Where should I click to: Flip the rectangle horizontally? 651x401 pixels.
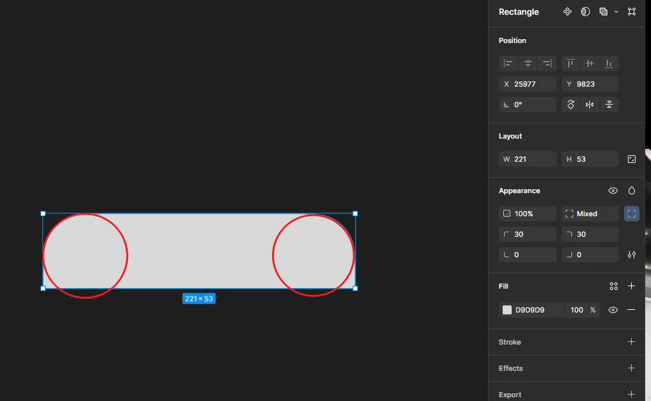[x=589, y=105]
